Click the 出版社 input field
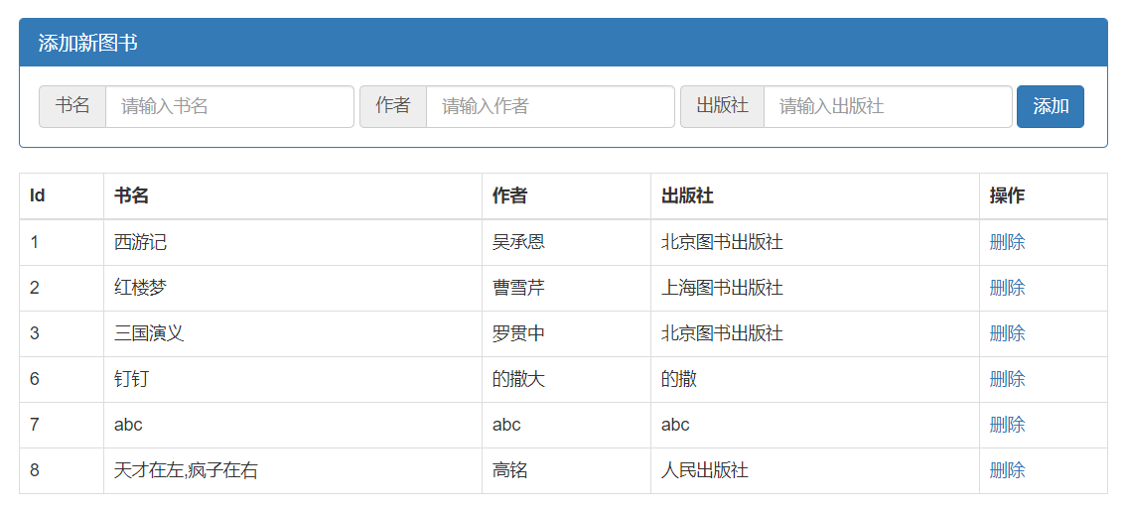1126x509 pixels. 887,106
